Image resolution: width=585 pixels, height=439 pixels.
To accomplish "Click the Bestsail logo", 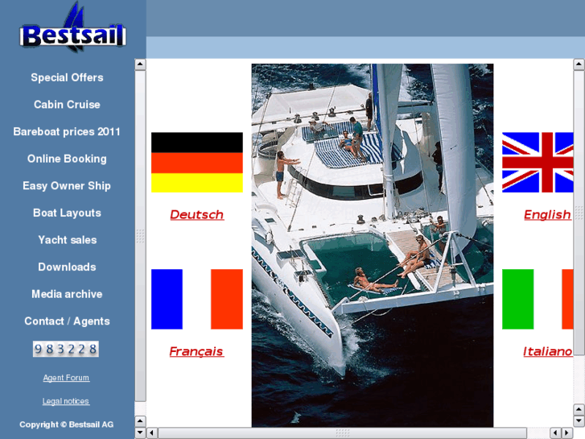I will pyautogui.click(x=72, y=28).
